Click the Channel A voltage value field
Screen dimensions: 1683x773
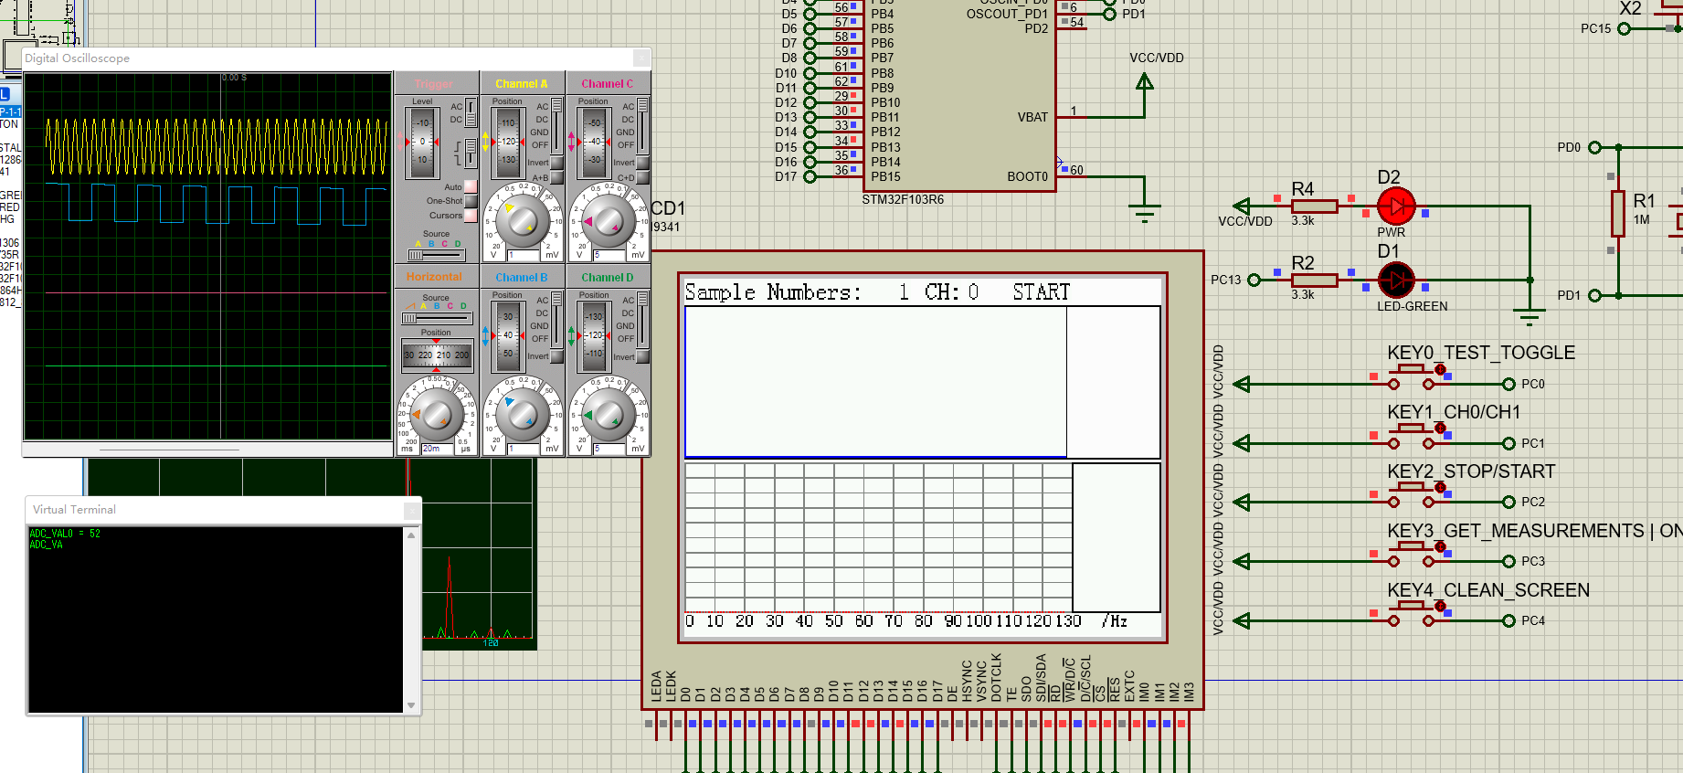click(525, 255)
